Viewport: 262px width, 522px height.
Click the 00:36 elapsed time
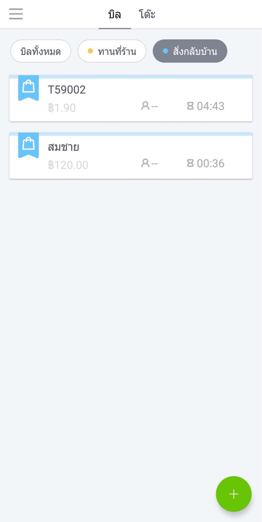210,164
